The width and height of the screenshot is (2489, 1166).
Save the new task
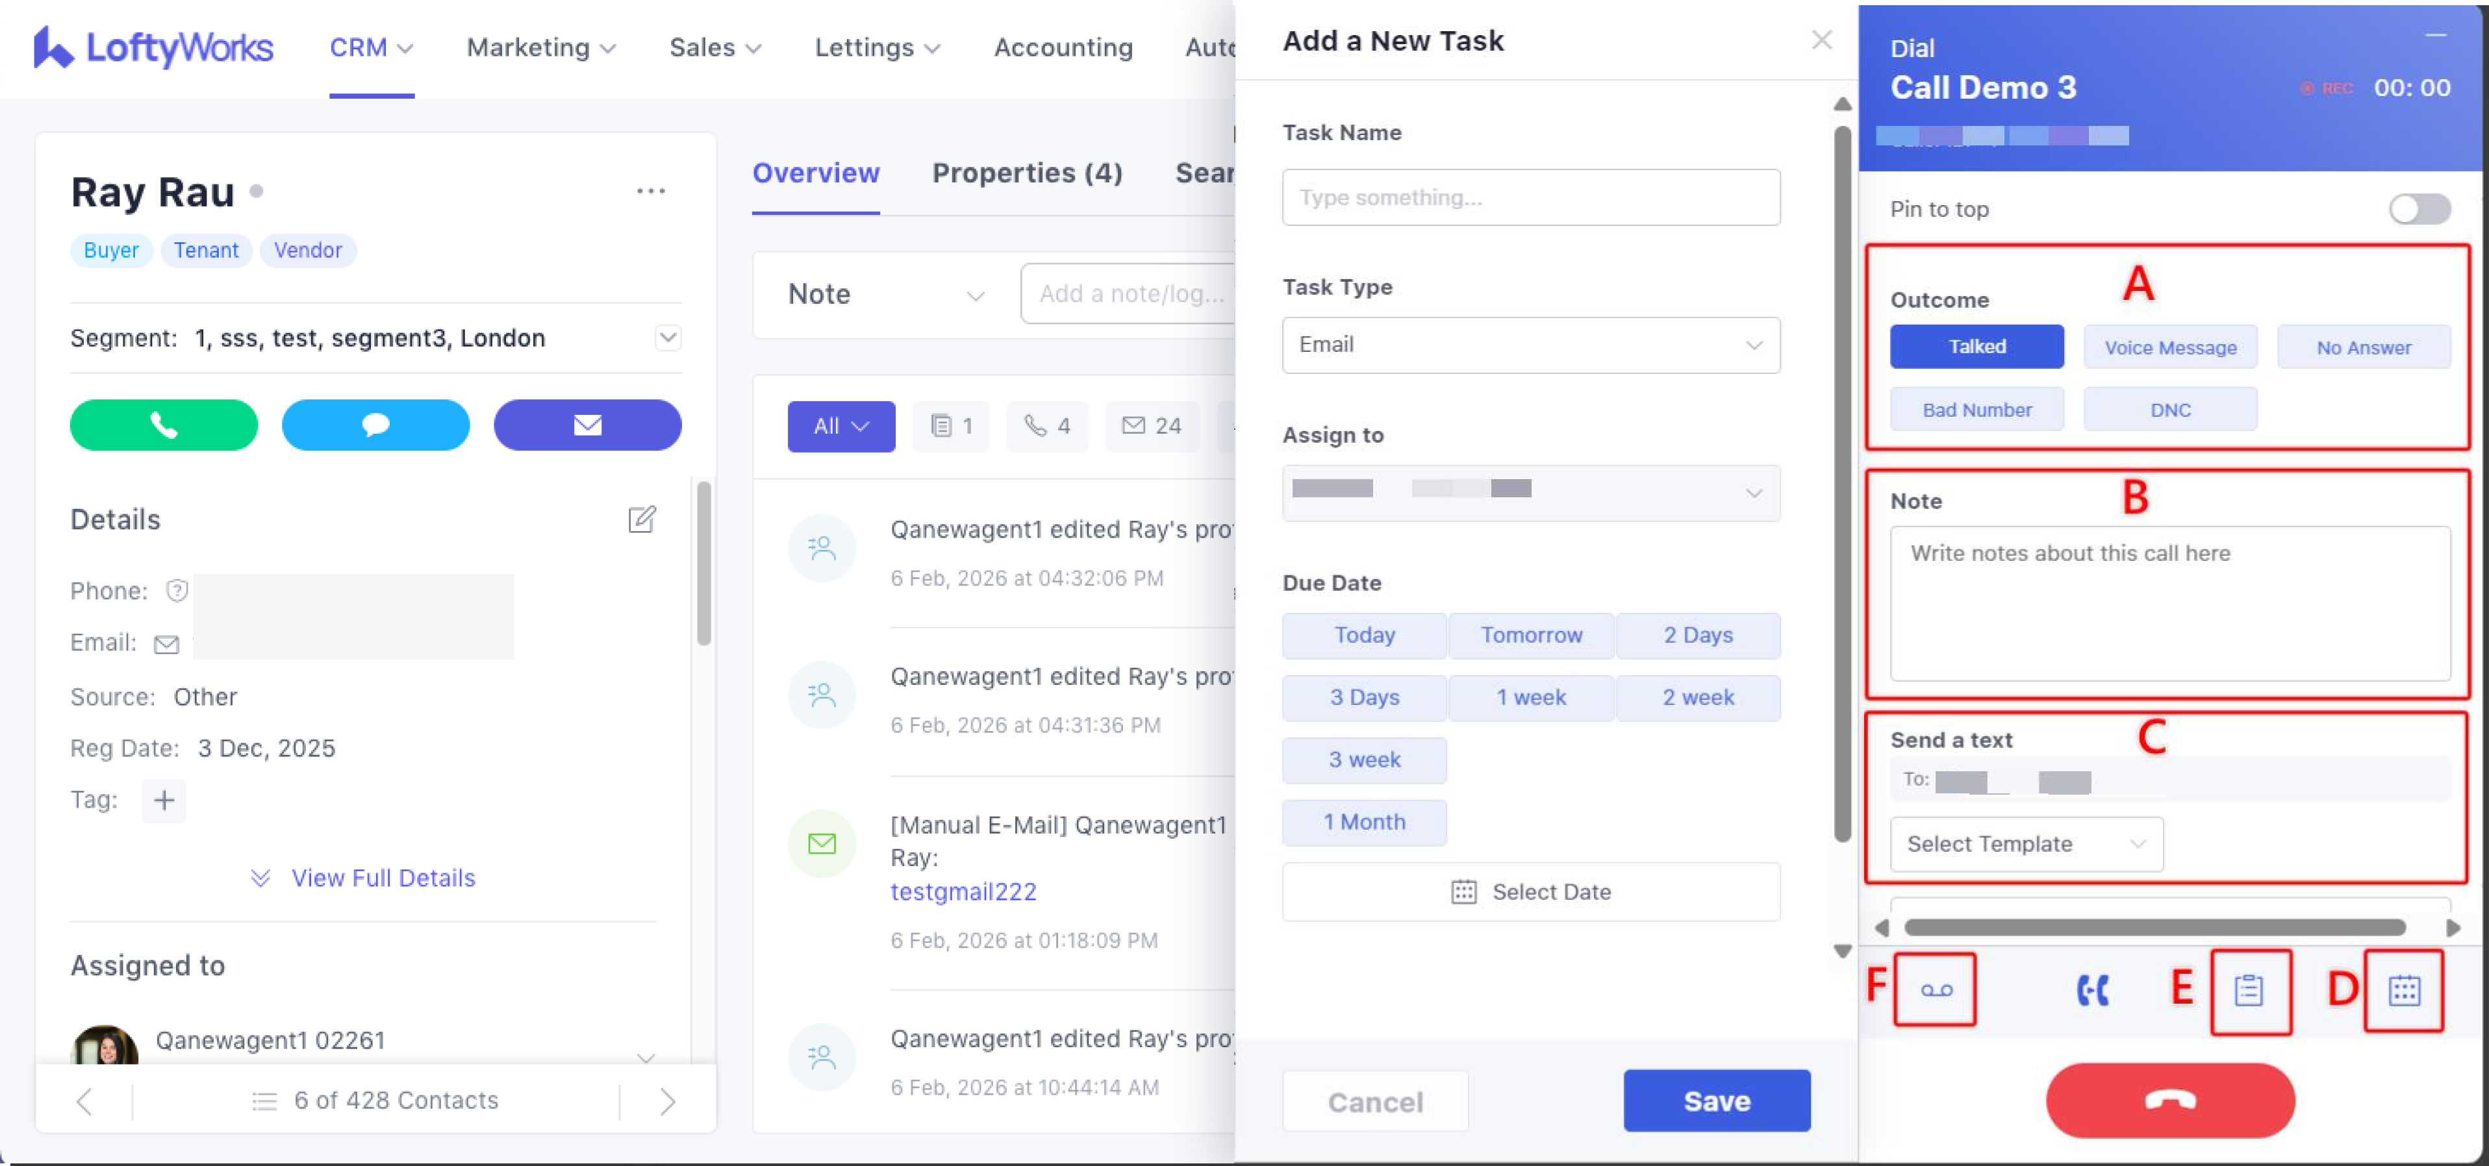1716,1100
